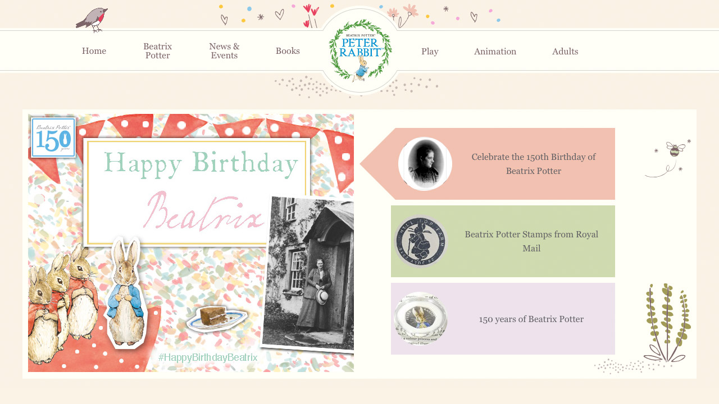The image size is (719, 404).
Task: Select the Adults menu item
Action: [x=565, y=52]
